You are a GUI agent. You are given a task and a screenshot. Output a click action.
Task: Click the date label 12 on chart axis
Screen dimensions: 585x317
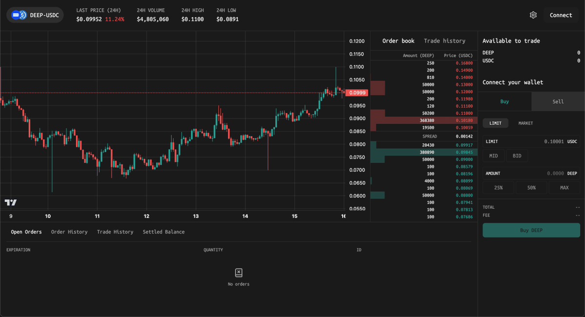[146, 216]
